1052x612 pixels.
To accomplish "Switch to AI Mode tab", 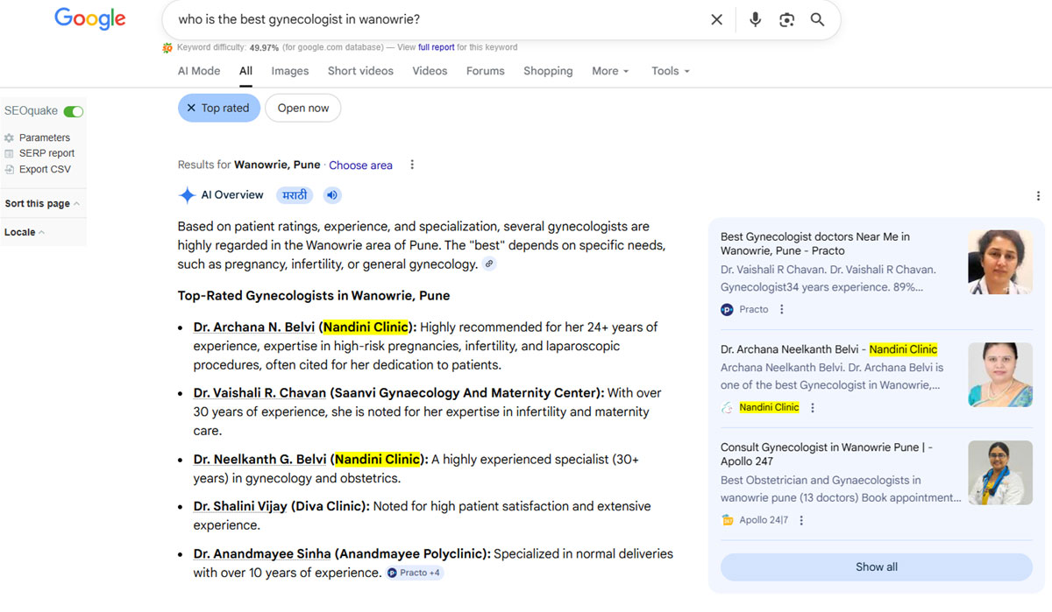I will (x=199, y=71).
